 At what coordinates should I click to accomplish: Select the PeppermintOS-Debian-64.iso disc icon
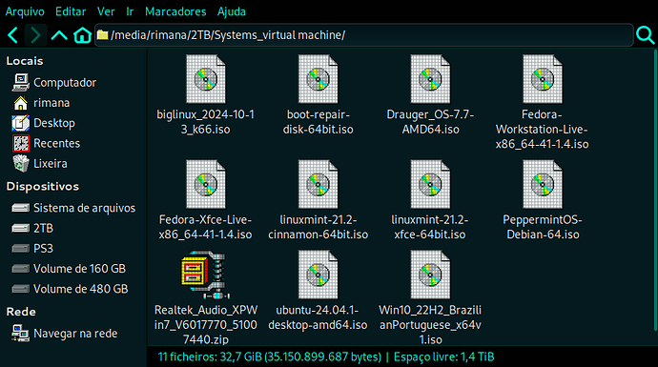pyautogui.click(x=543, y=184)
